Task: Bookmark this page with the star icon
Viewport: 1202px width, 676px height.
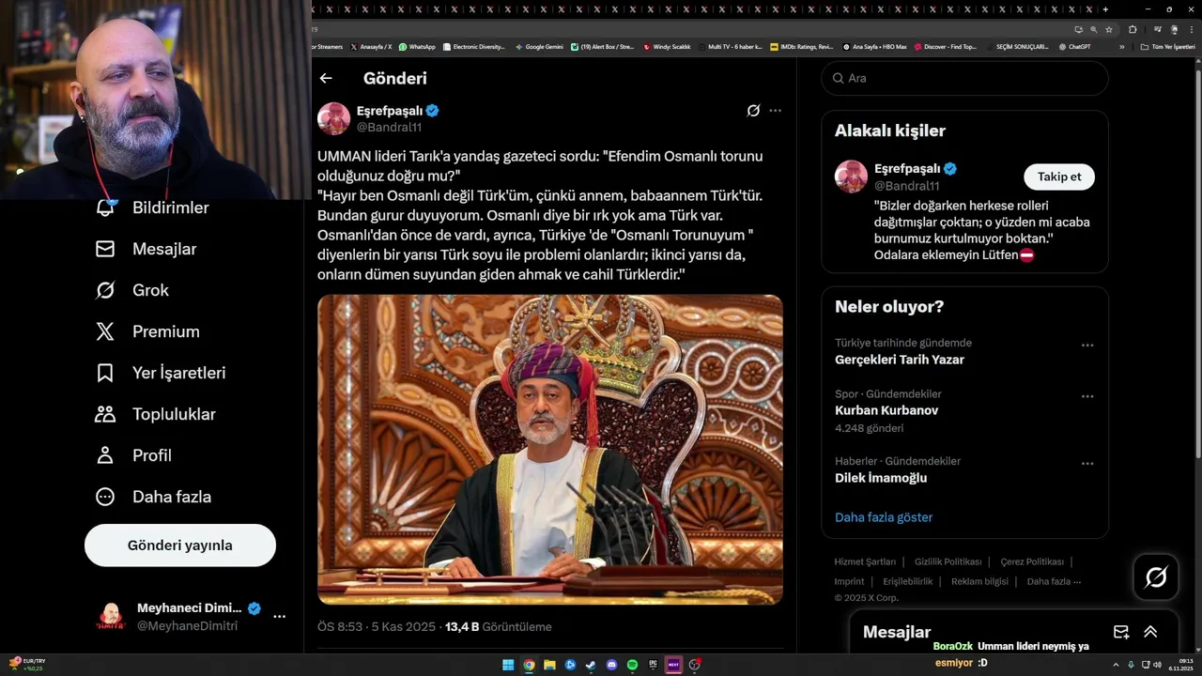Action: pos(1109,29)
